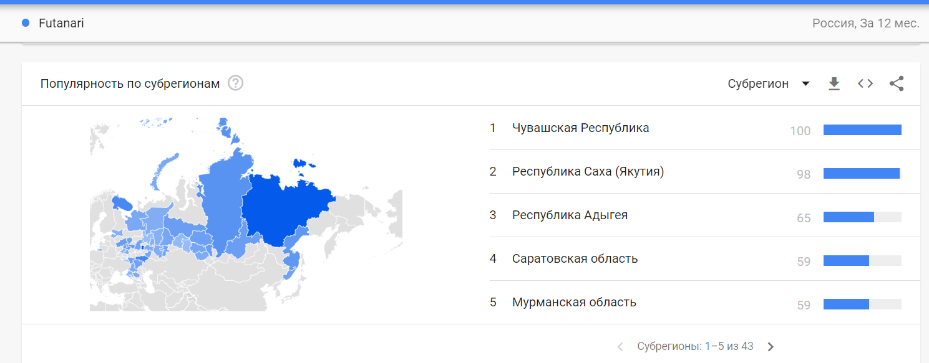
Task: Open the embed code icon
Action: [865, 83]
